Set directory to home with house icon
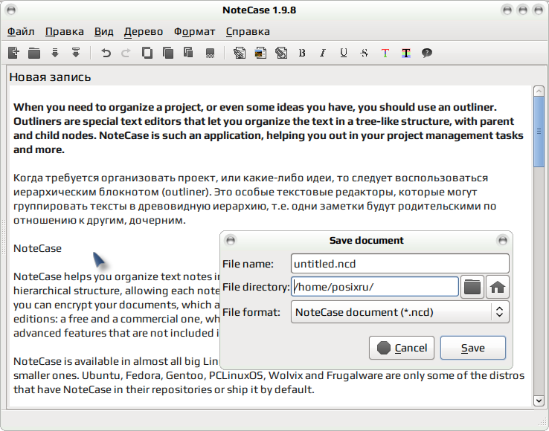Viewport: 549px width, 431px height. tap(498, 287)
